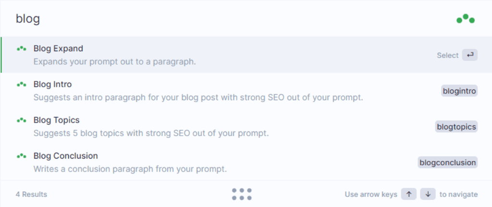Image resolution: width=492 pixels, height=207 pixels.
Task: Click the blogtopics shortcut tag
Action: pyautogui.click(x=456, y=126)
